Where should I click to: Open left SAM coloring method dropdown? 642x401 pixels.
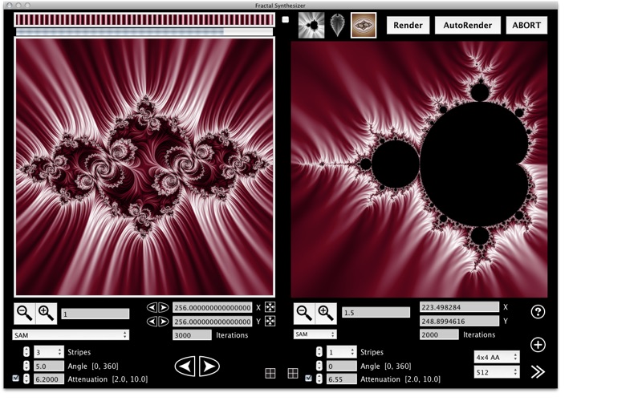71,334
